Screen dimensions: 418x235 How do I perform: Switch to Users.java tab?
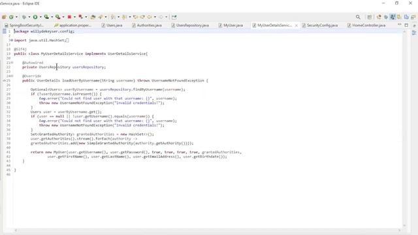coord(112,25)
